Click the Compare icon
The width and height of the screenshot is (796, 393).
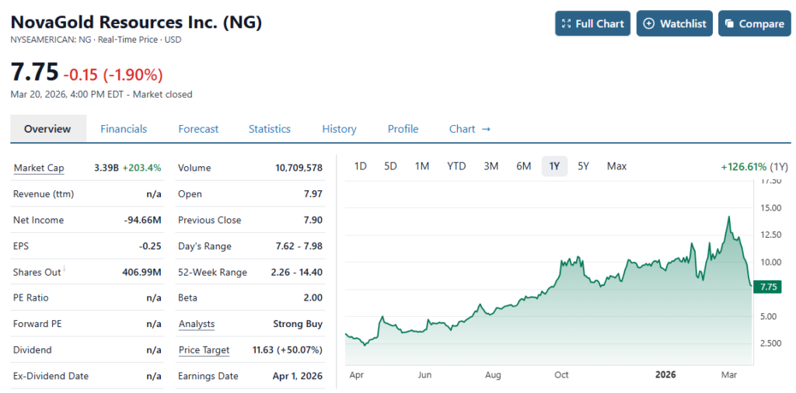[729, 24]
